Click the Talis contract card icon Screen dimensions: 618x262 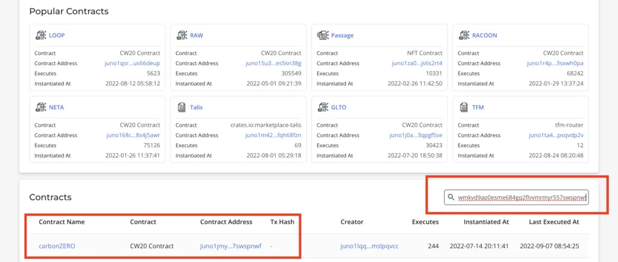tap(182, 107)
